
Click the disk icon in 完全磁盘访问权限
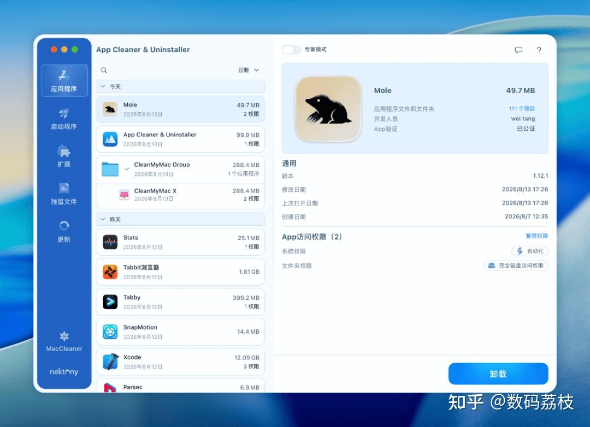[492, 266]
